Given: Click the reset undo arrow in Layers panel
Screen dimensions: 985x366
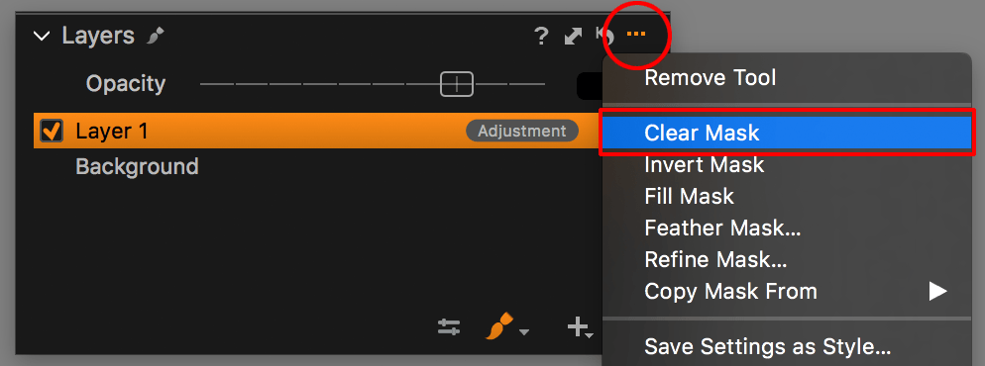Looking at the screenshot, I should 603,36.
